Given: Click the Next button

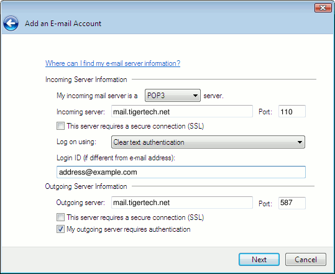Looking at the screenshot, I should [259, 260].
